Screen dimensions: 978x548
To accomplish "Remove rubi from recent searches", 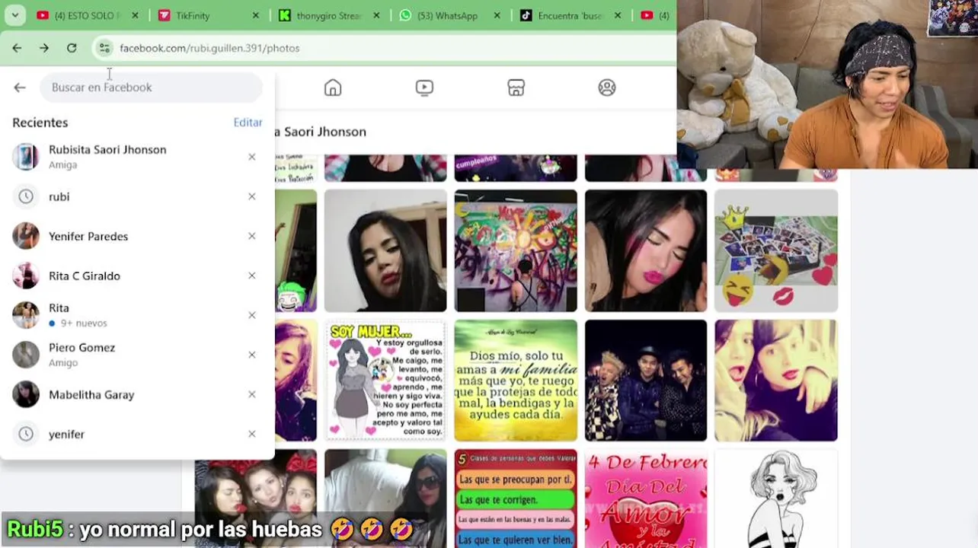I will tap(252, 196).
